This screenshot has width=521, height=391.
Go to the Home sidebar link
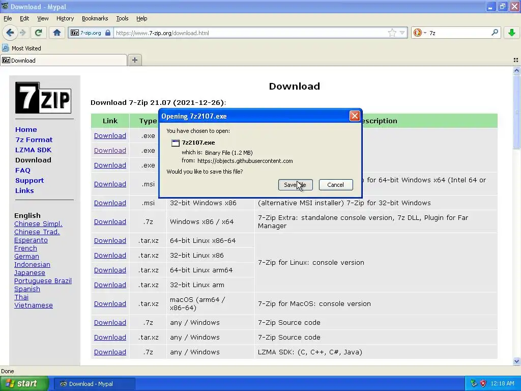click(x=26, y=130)
